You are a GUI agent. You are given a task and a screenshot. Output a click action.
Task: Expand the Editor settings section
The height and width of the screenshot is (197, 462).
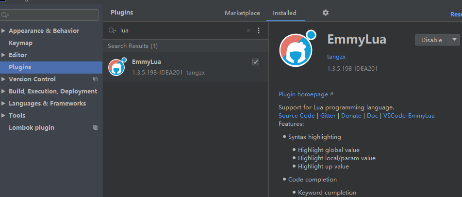[4, 55]
